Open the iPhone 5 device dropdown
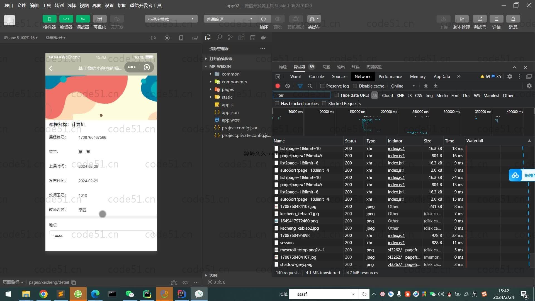The image size is (535, 301). click(21, 38)
